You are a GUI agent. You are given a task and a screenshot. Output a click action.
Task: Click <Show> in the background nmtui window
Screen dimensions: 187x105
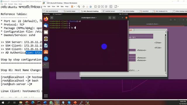(x=158, y=43)
